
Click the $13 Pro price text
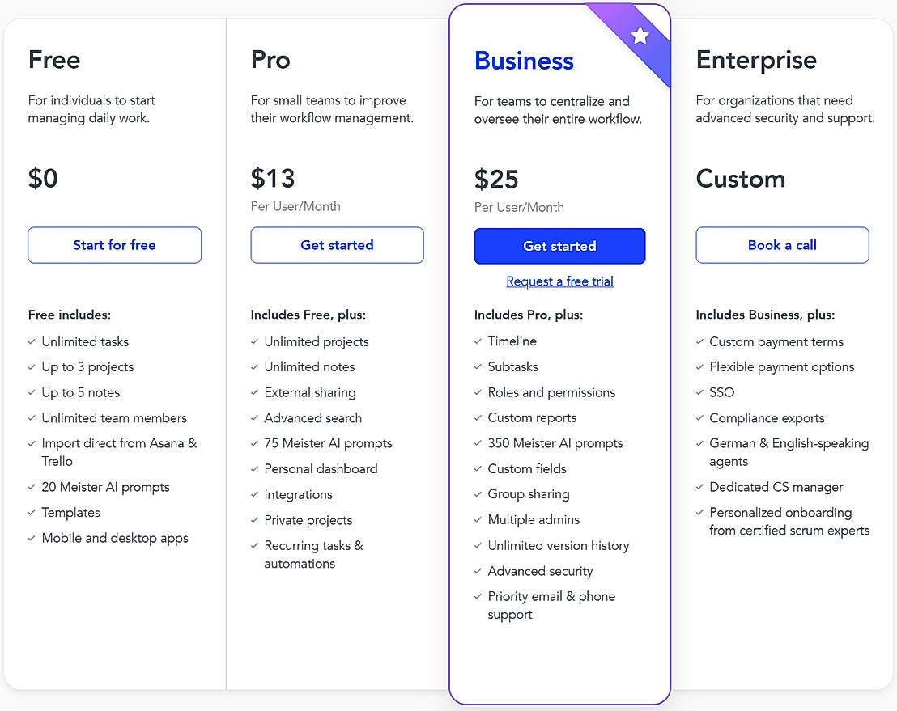coord(273,178)
